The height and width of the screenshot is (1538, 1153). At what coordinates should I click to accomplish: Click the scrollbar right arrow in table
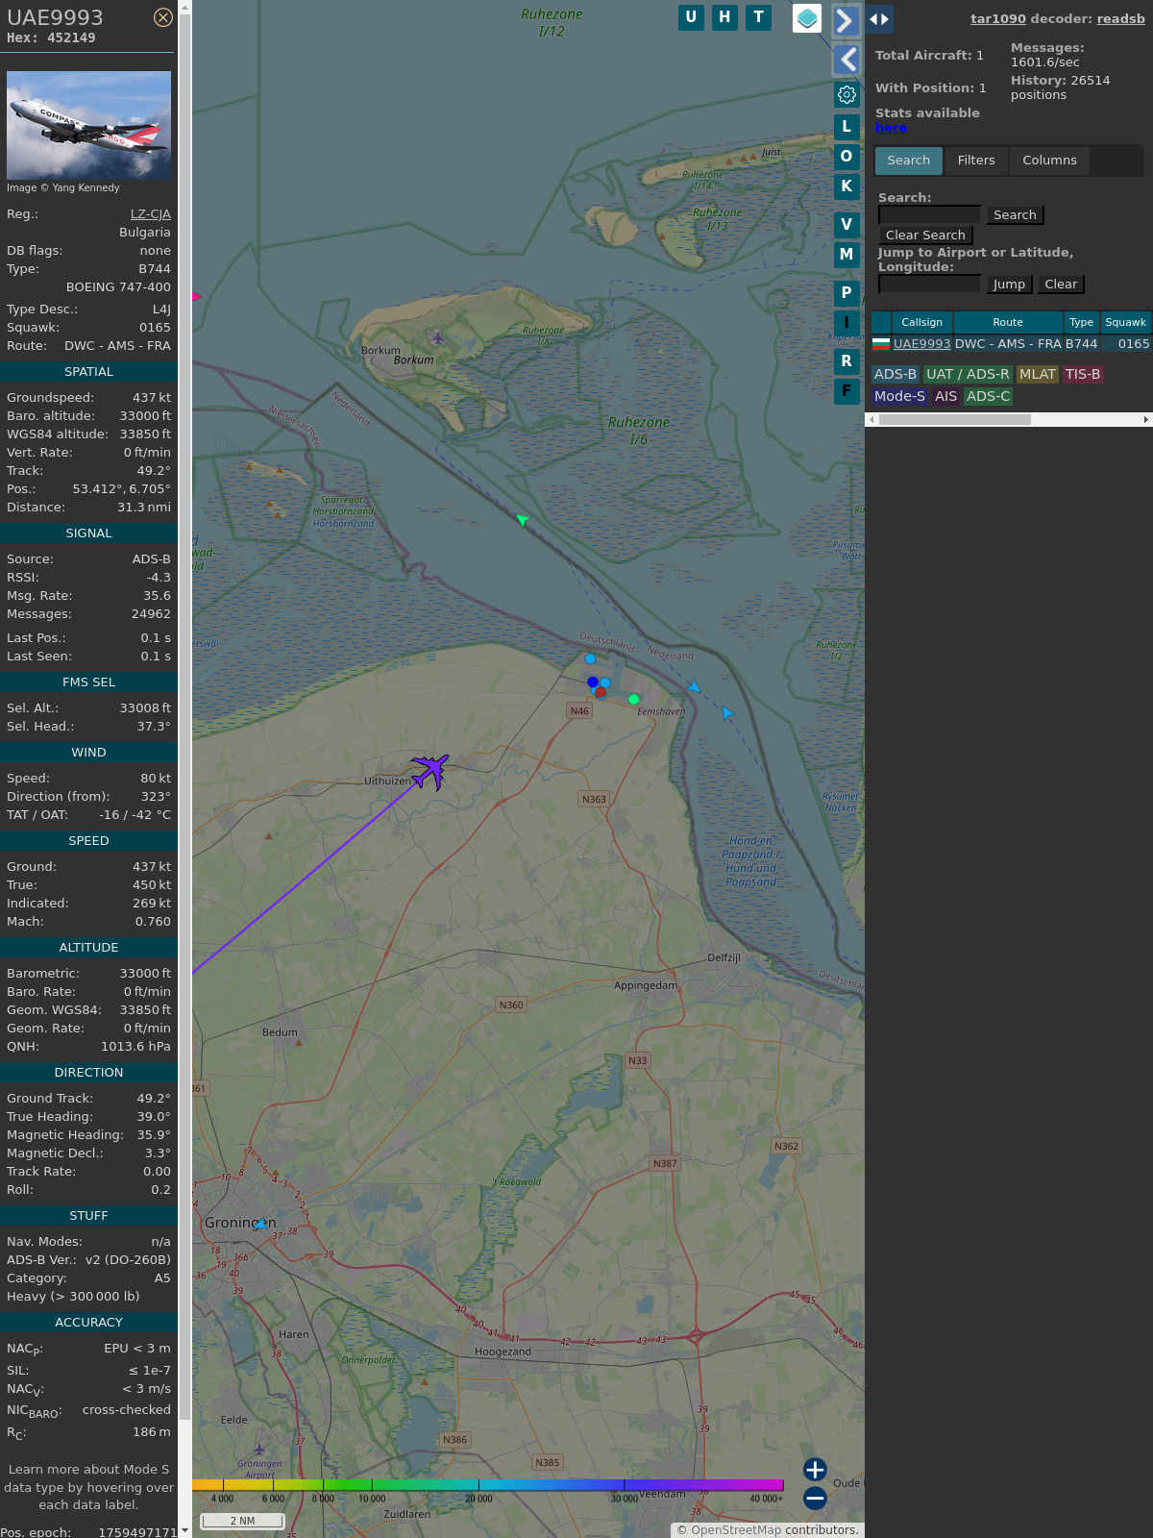[1145, 420]
